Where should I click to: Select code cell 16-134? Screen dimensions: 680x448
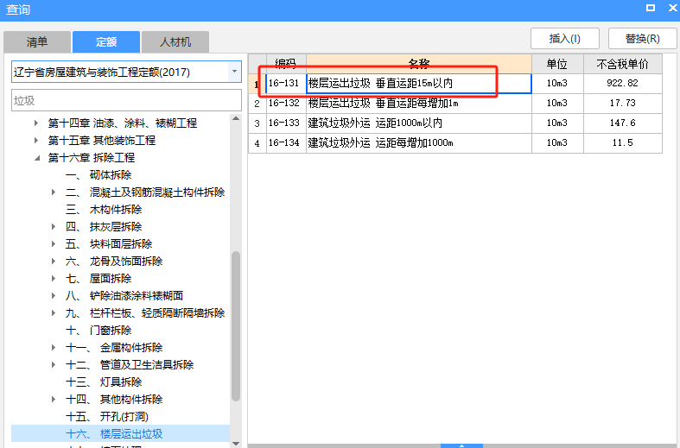click(286, 143)
